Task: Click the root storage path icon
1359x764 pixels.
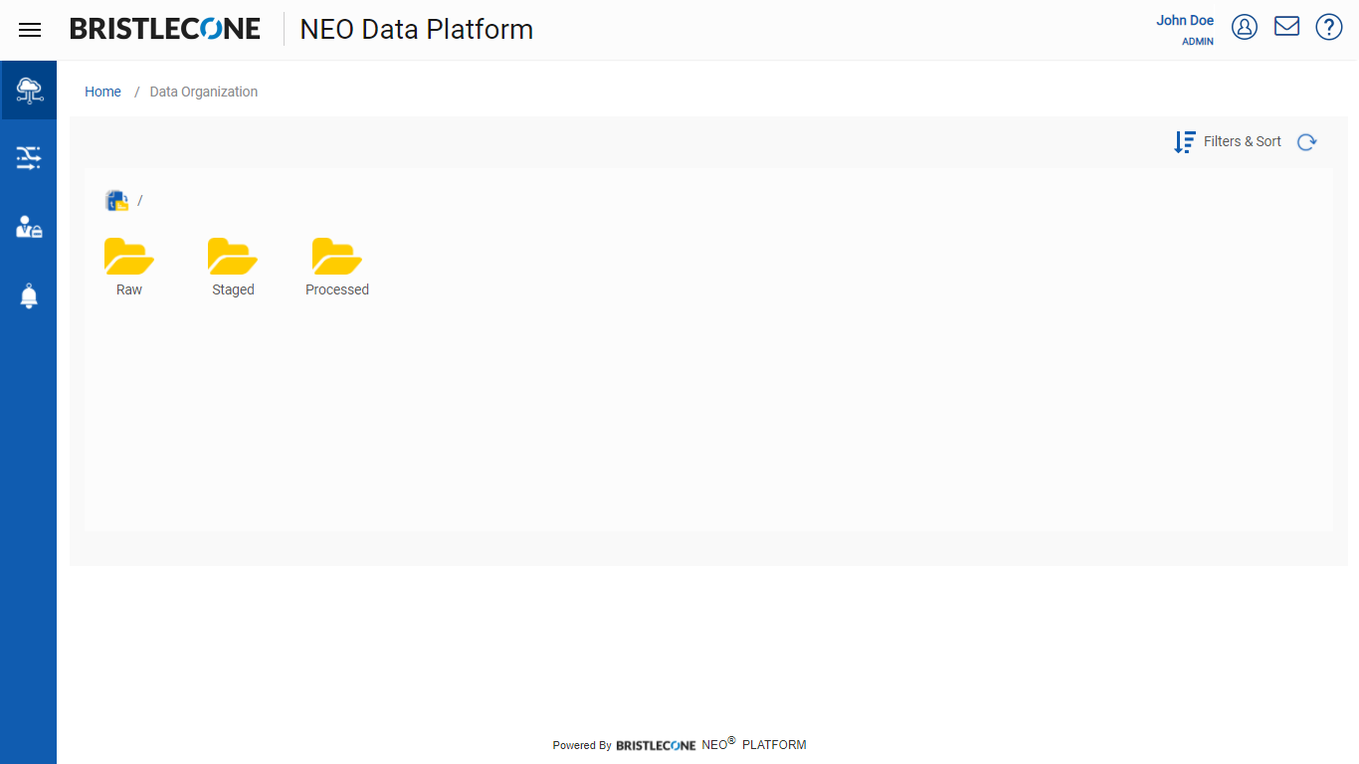Action: point(117,201)
